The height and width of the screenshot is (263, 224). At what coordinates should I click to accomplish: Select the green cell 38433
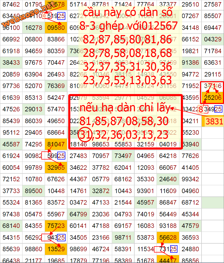click(x=11, y=63)
